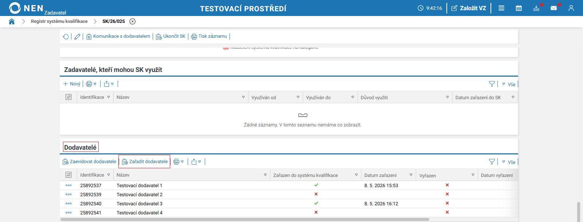Open Název column menu in Dodavatelé table
The width and height of the screenshot is (583, 222).
click(265, 175)
